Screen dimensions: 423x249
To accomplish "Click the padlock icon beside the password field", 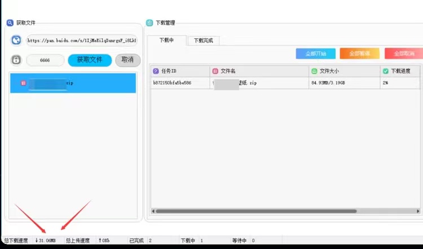I will pyautogui.click(x=16, y=60).
